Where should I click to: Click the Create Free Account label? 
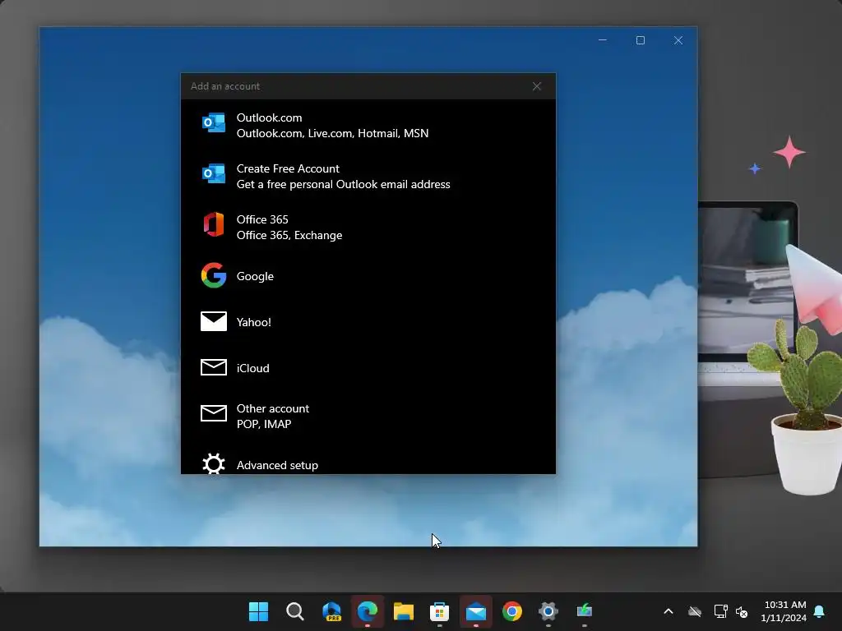288,168
